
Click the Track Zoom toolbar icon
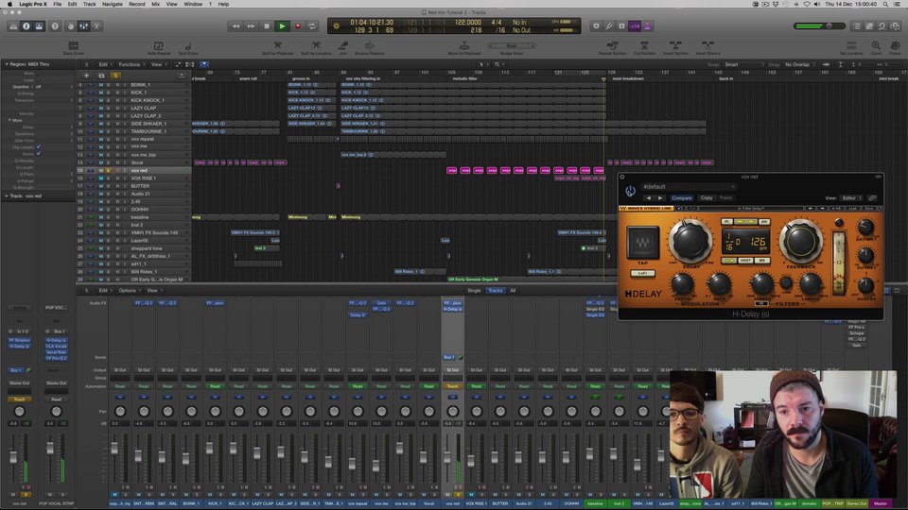tap(73, 45)
